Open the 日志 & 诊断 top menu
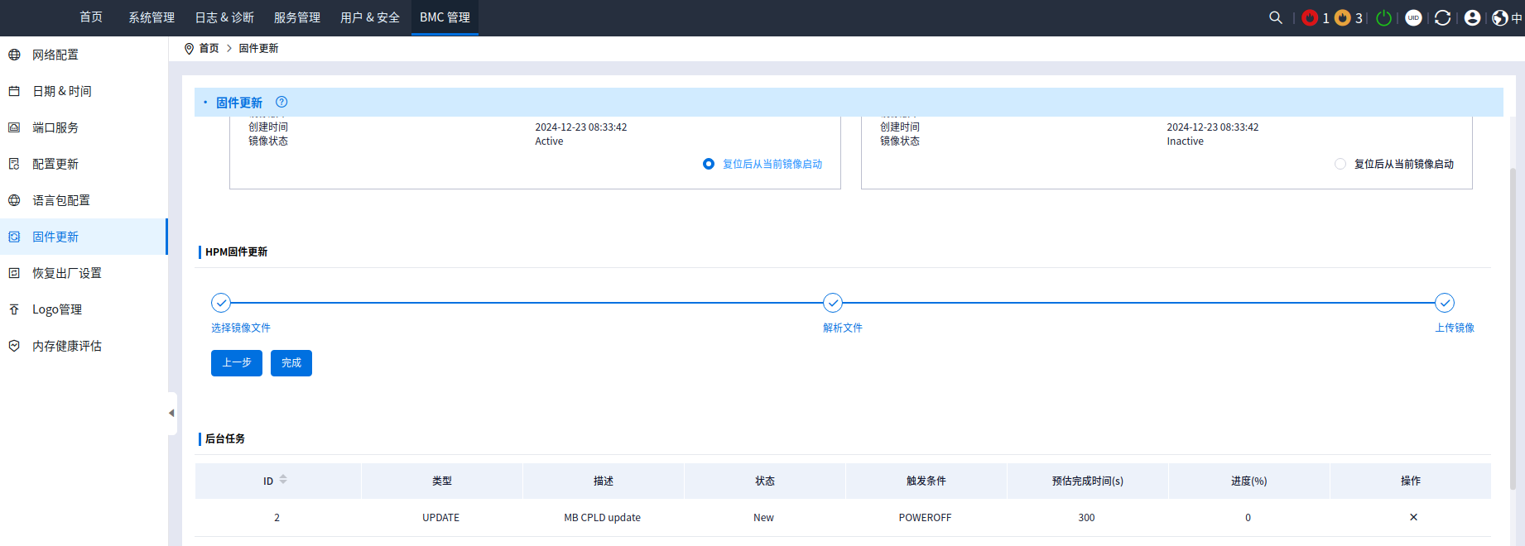Image resolution: width=1525 pixels, height=546 pixels. click(224, 17)
